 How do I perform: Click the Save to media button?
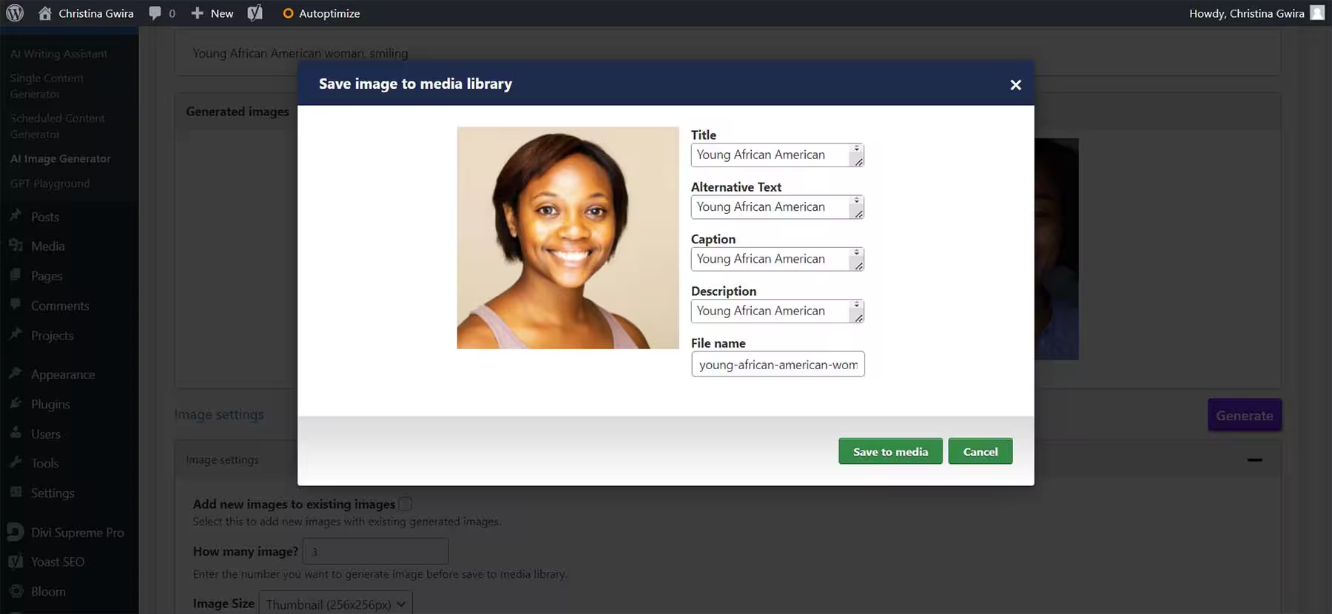[890, 451]
